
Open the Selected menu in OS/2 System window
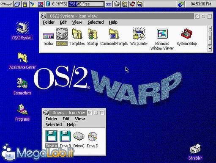point(96,22)
